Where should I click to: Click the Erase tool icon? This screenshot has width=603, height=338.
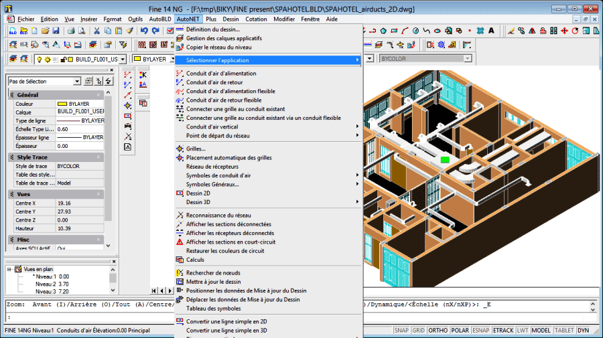click(511, 31)
